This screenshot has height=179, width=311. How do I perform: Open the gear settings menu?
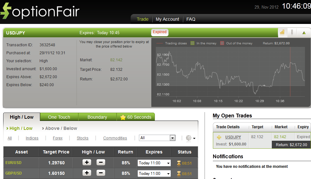pyautogui.click(x=190, y=138)
